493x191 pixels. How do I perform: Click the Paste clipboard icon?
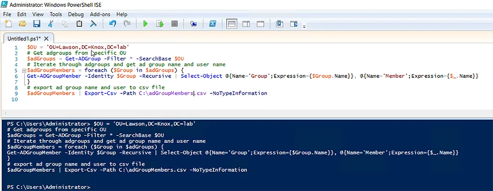click(x=79, y=24)
